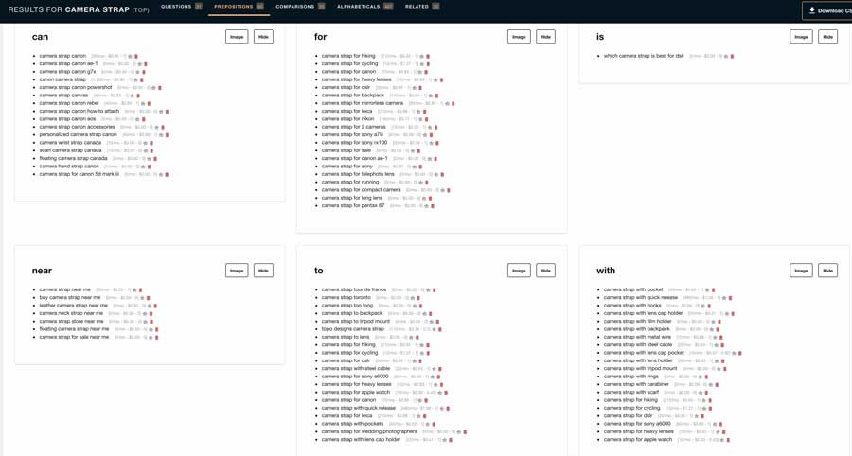
Task: Trash 'camera strap for 2 cameras'
Action: point(435,127)
